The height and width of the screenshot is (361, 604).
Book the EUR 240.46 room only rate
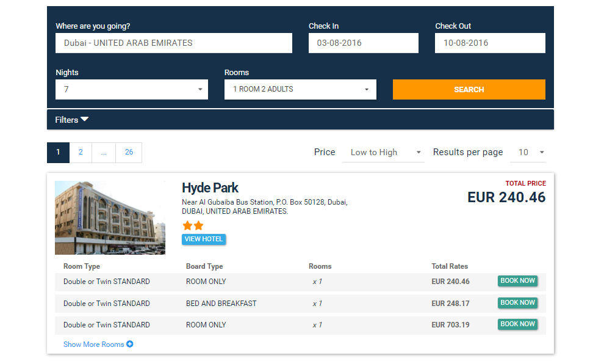(517, 281)
